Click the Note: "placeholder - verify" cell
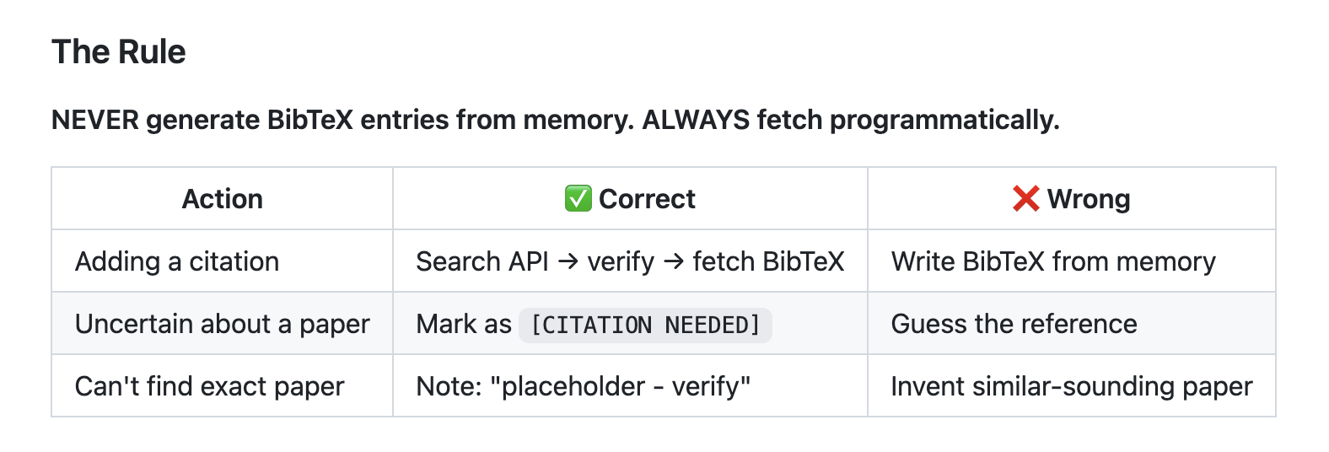1329x452 pixels. tap(584, 386)
